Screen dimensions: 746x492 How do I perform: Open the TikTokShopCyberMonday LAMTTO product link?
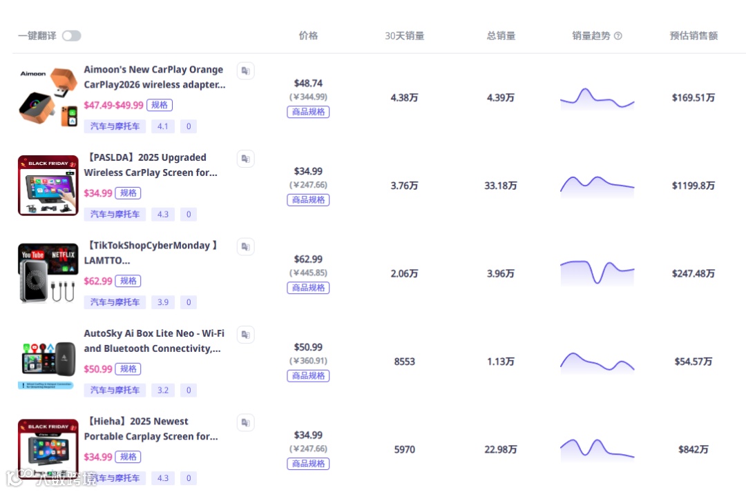pos(151,253)
